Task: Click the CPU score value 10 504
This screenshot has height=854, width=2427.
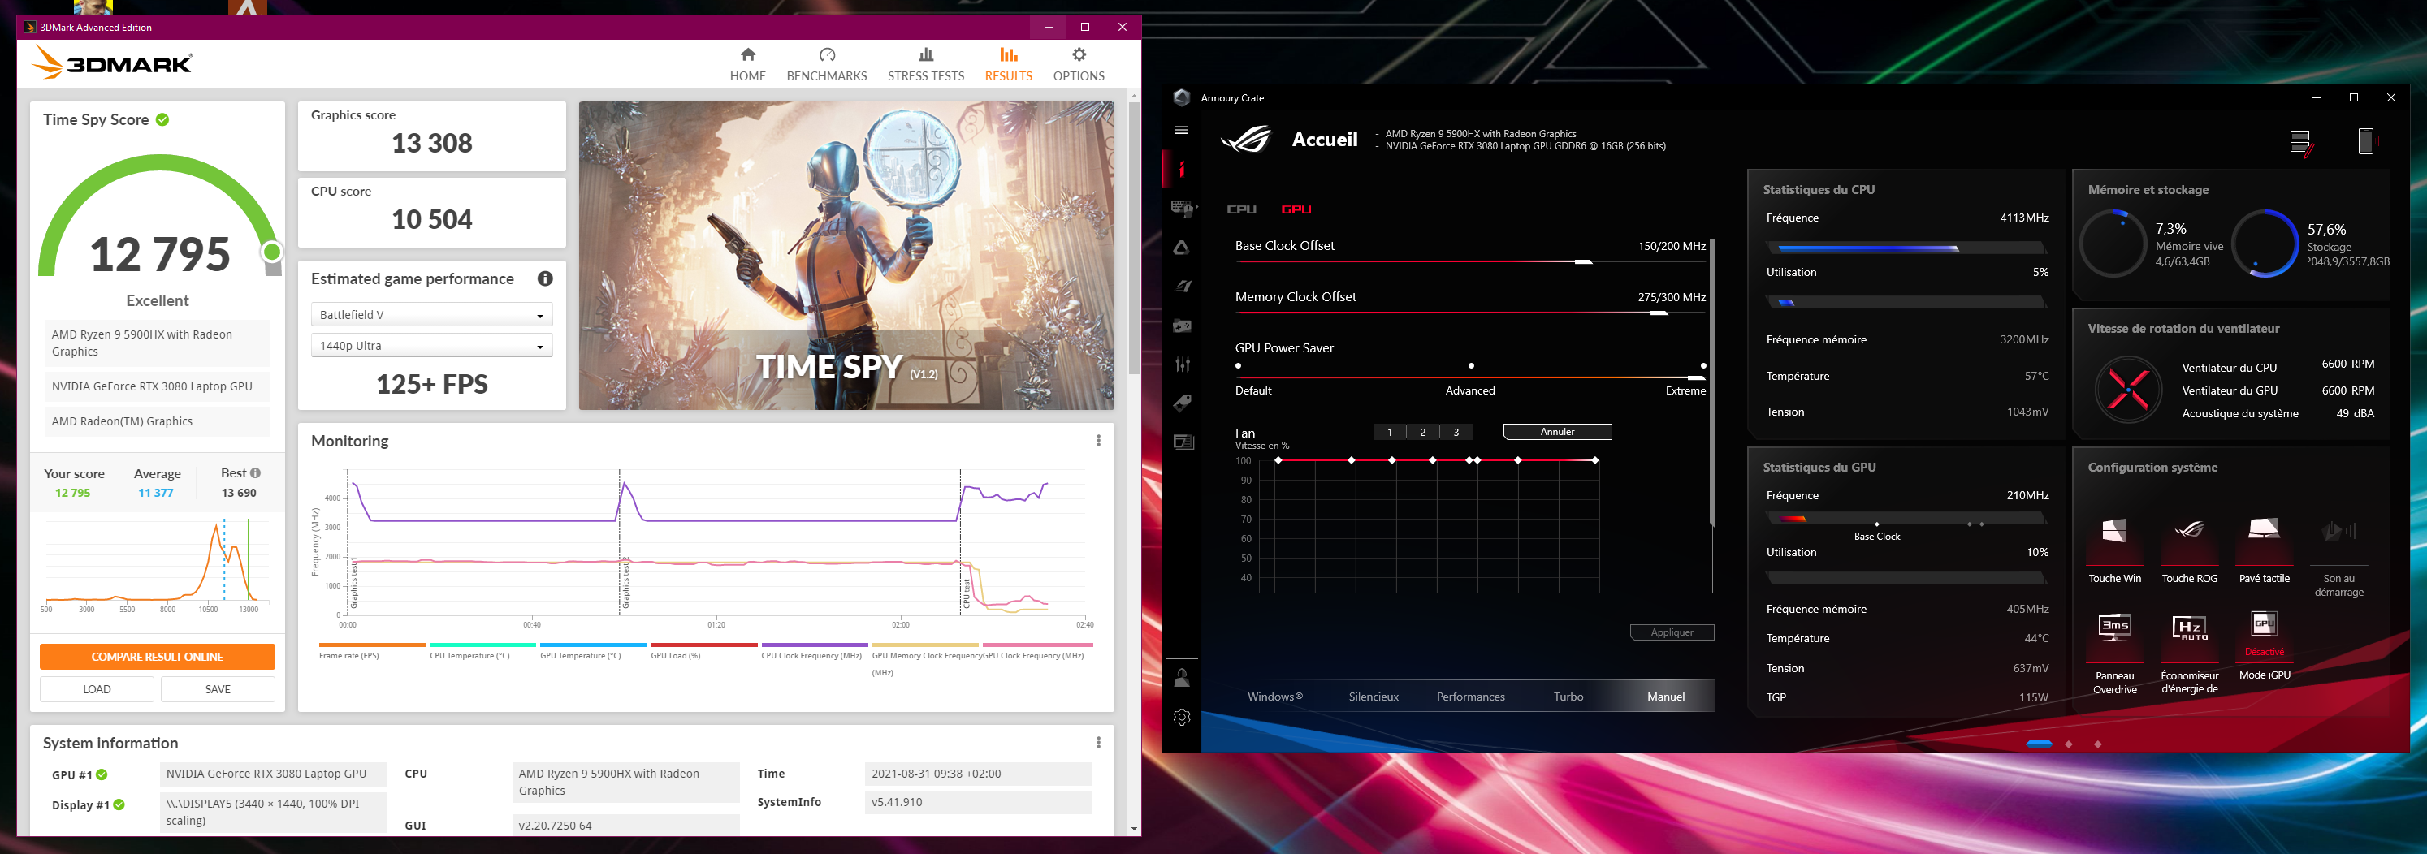Action: [431, 219]
